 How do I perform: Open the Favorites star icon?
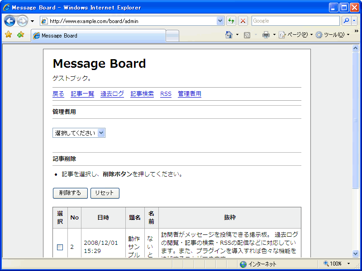8,35
